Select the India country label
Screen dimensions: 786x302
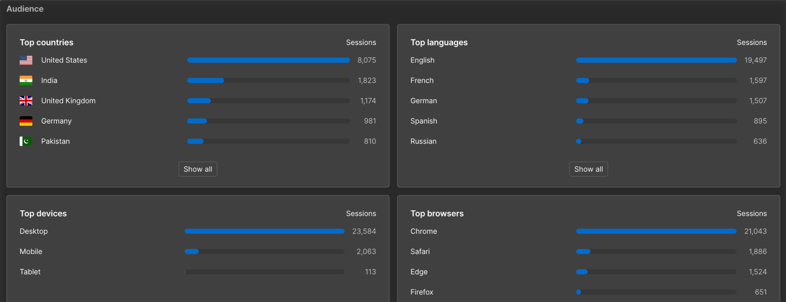coord(49,81)
